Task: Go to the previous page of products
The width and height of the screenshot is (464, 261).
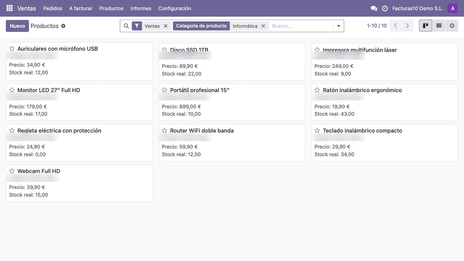Action: [x=395, y=26]
